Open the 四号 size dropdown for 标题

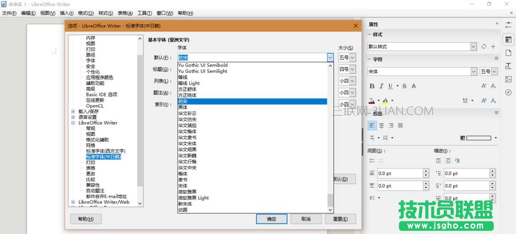pos(352,70)
